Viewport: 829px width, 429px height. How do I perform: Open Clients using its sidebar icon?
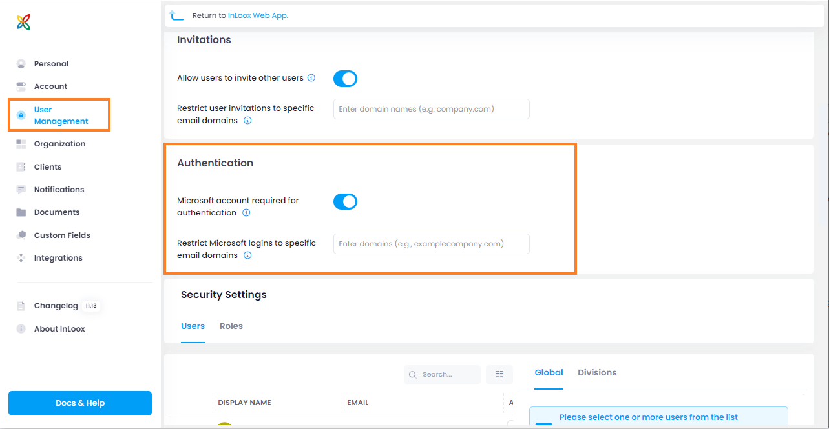tap(20, 166)
